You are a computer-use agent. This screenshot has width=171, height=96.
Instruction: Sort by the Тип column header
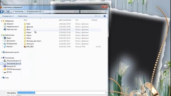pos(77,20)
